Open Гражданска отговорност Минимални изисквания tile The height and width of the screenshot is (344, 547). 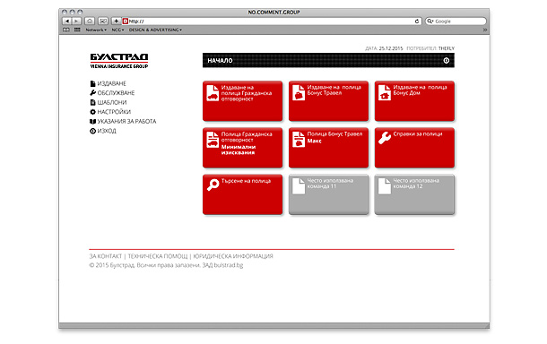(242, 148)
